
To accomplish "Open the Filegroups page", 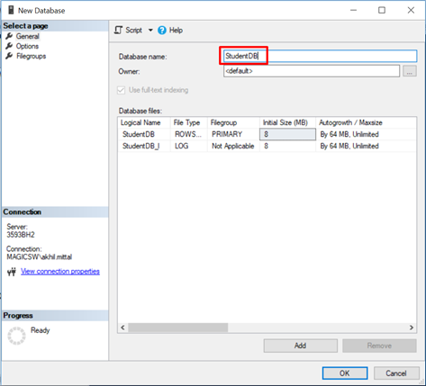I will [x=32, y=56].
